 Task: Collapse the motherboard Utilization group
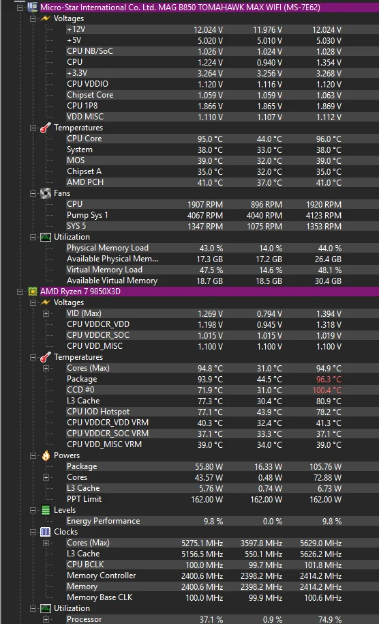(33, 237)
